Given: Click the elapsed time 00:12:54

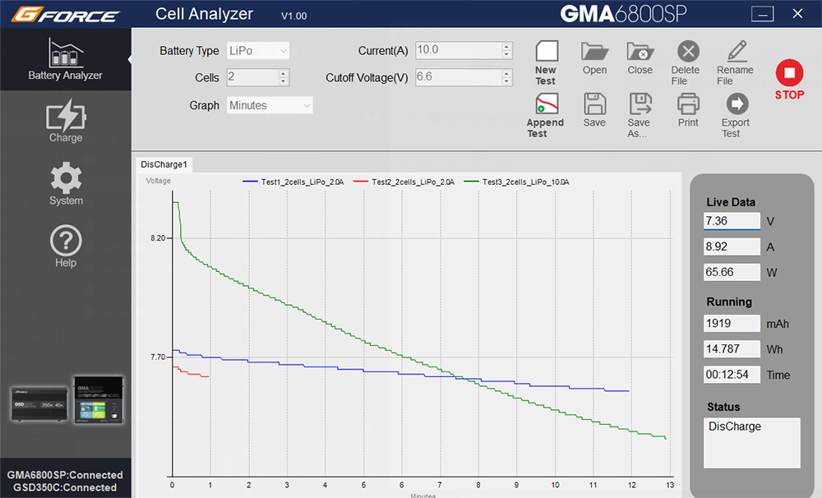Looking at the screenshot, I should point(732,375).
